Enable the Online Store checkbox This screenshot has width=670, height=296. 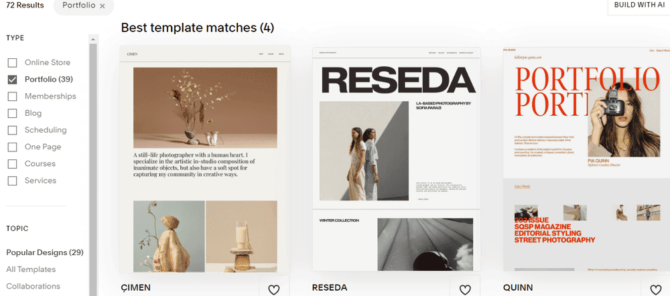click(12, 63)
